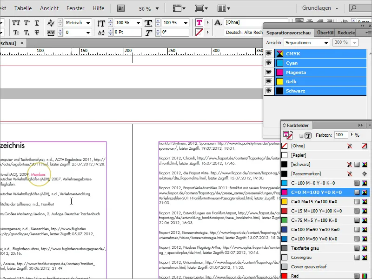Select the Cover grauverlauf swatch
Image resolution: width=372 pixels, height=279 pixels.
[325, 266]
